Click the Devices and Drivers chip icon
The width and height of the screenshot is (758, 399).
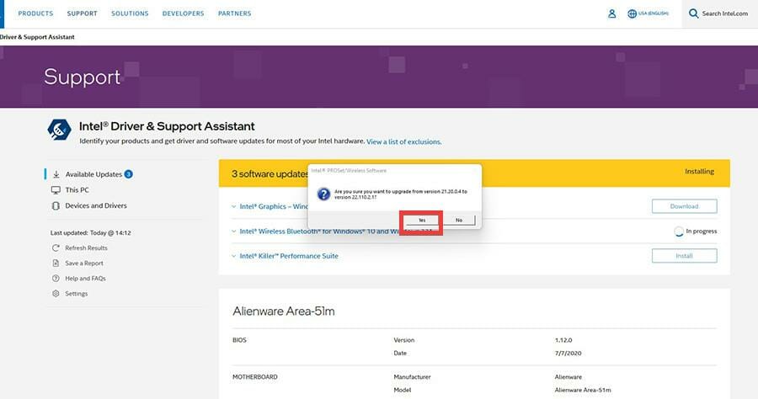click(56, 205)
